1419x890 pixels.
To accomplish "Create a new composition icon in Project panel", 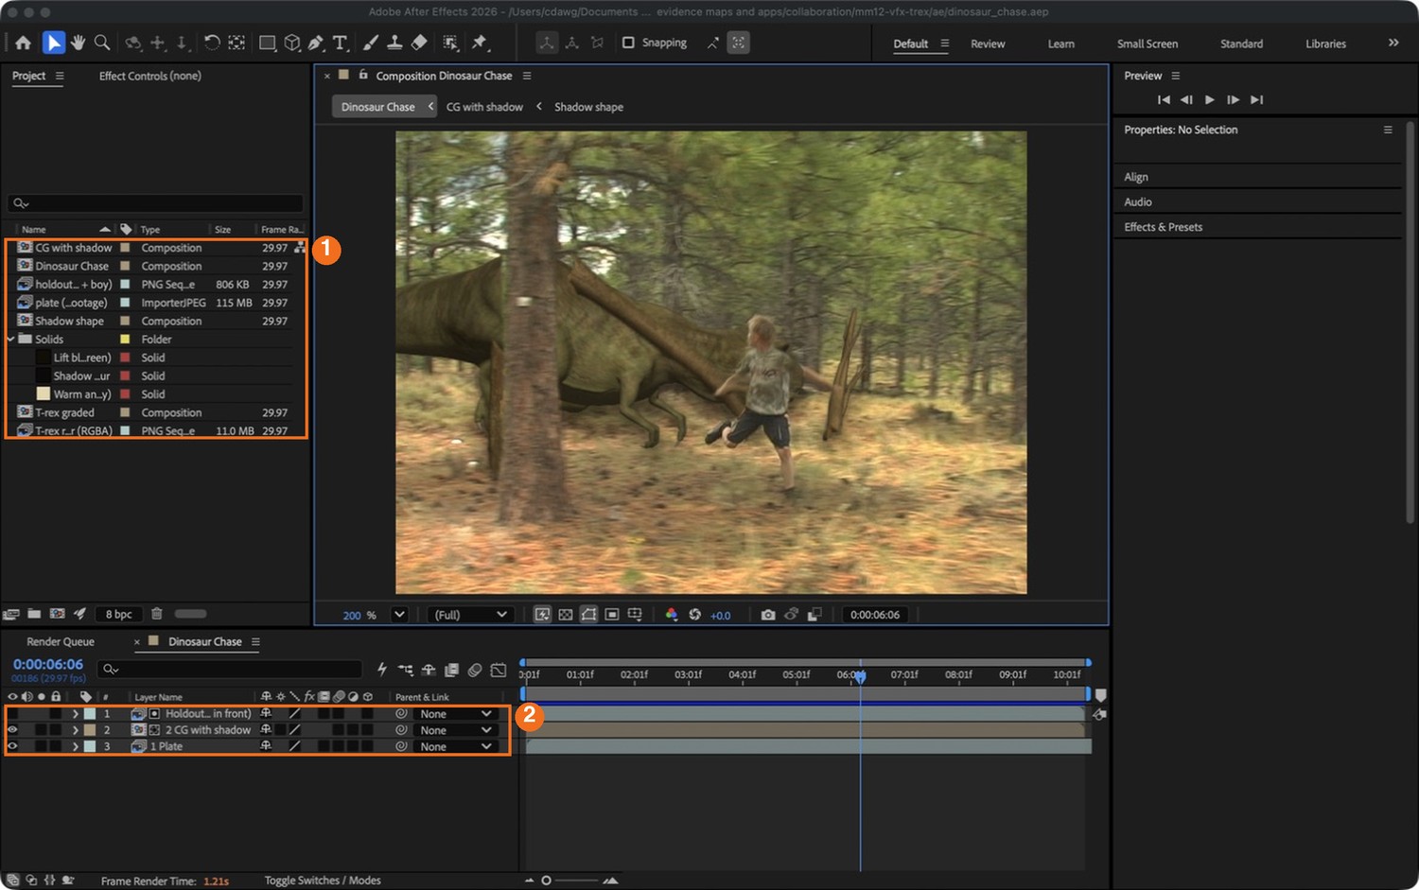I will [57, 614].
